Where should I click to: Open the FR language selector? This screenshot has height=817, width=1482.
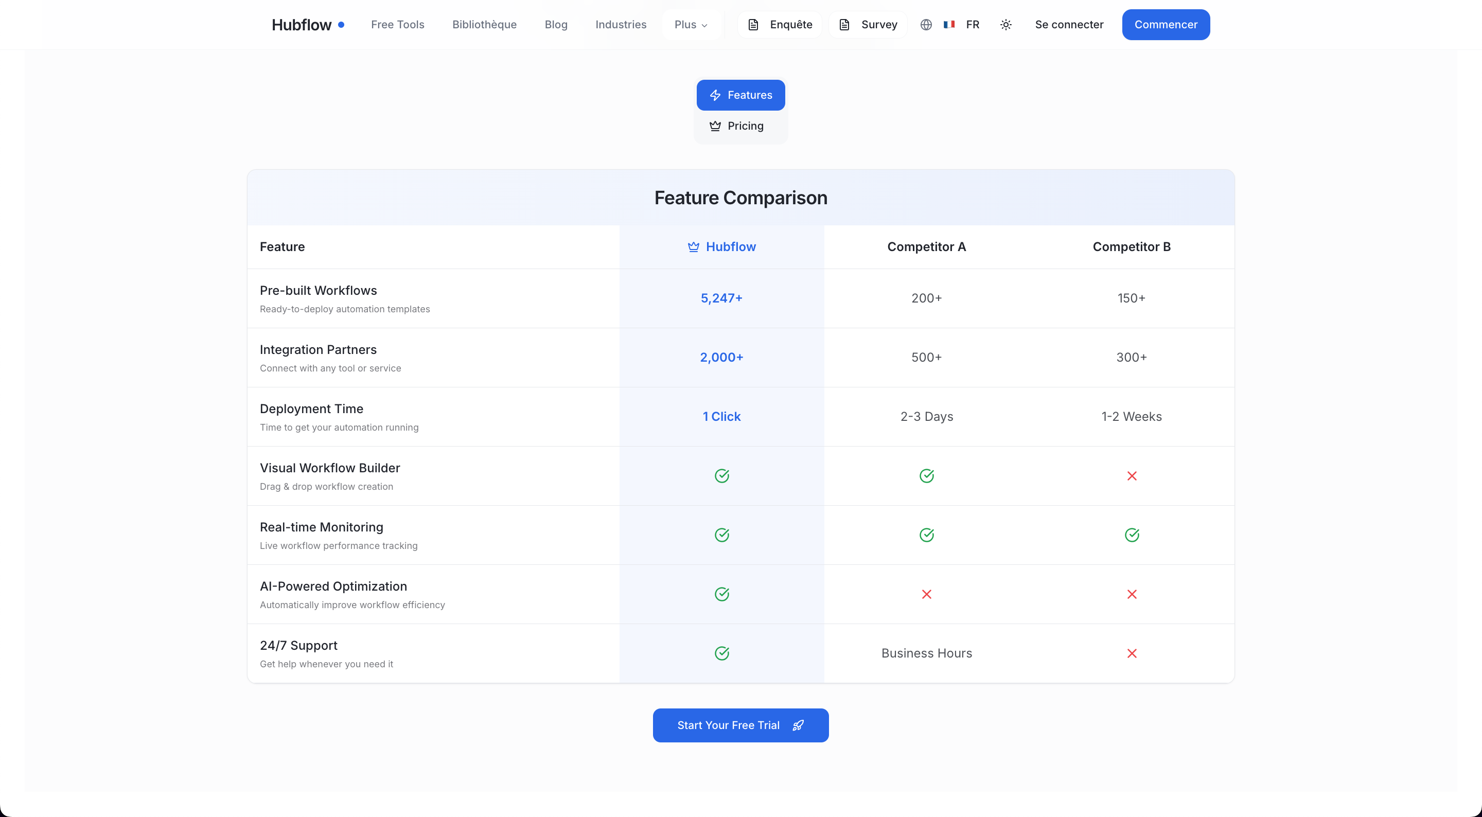click(x=972, y=25)
